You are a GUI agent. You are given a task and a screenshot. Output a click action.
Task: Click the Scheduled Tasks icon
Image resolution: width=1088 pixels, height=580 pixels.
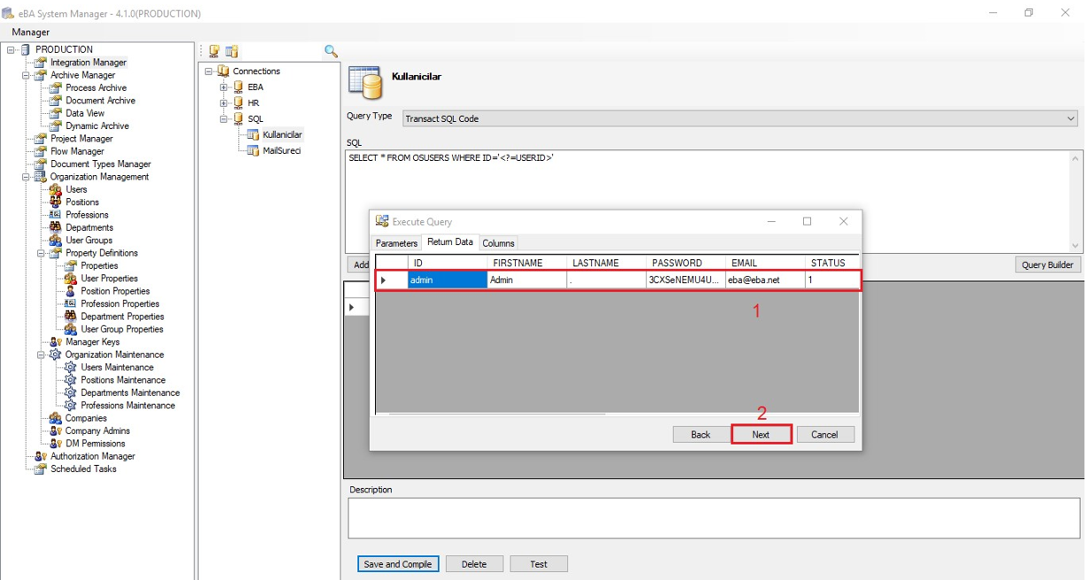click(41, 469)
